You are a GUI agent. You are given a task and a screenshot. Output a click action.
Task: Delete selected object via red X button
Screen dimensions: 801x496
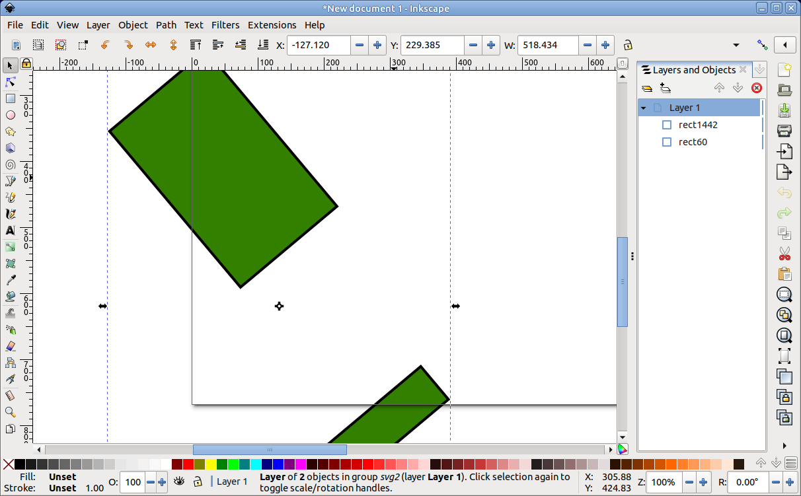[756, 87]
